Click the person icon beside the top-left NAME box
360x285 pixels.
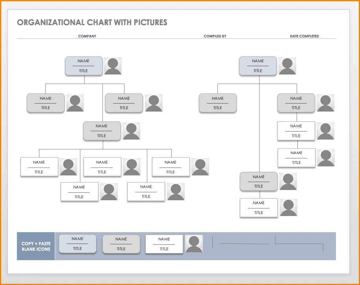click(x=113, y=65)
